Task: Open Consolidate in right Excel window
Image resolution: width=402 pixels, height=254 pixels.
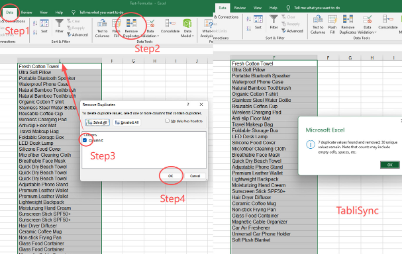Action: [x=388, y=22]
